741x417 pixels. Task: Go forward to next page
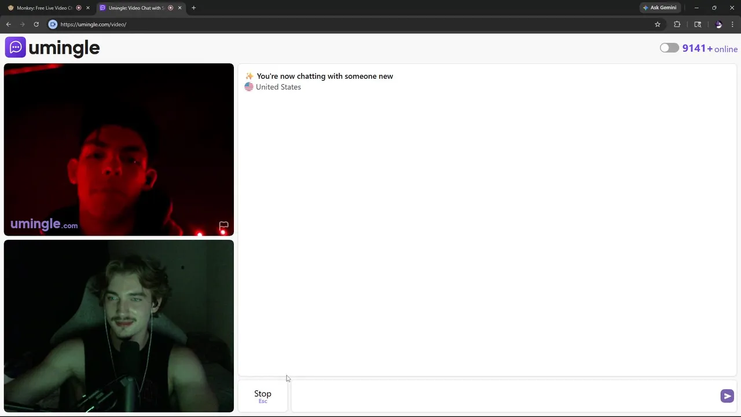(23, 24)
